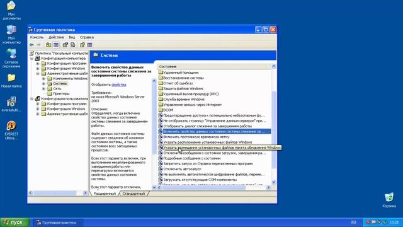Click the Back arrow toolbar icon
Image resolution: width=403 pixels, height=227 pixels.
pyautogui.click(x=31, y=45)
